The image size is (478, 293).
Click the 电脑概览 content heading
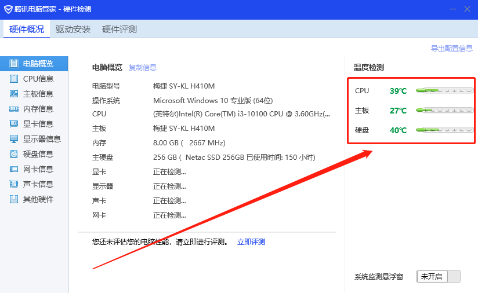107,67
